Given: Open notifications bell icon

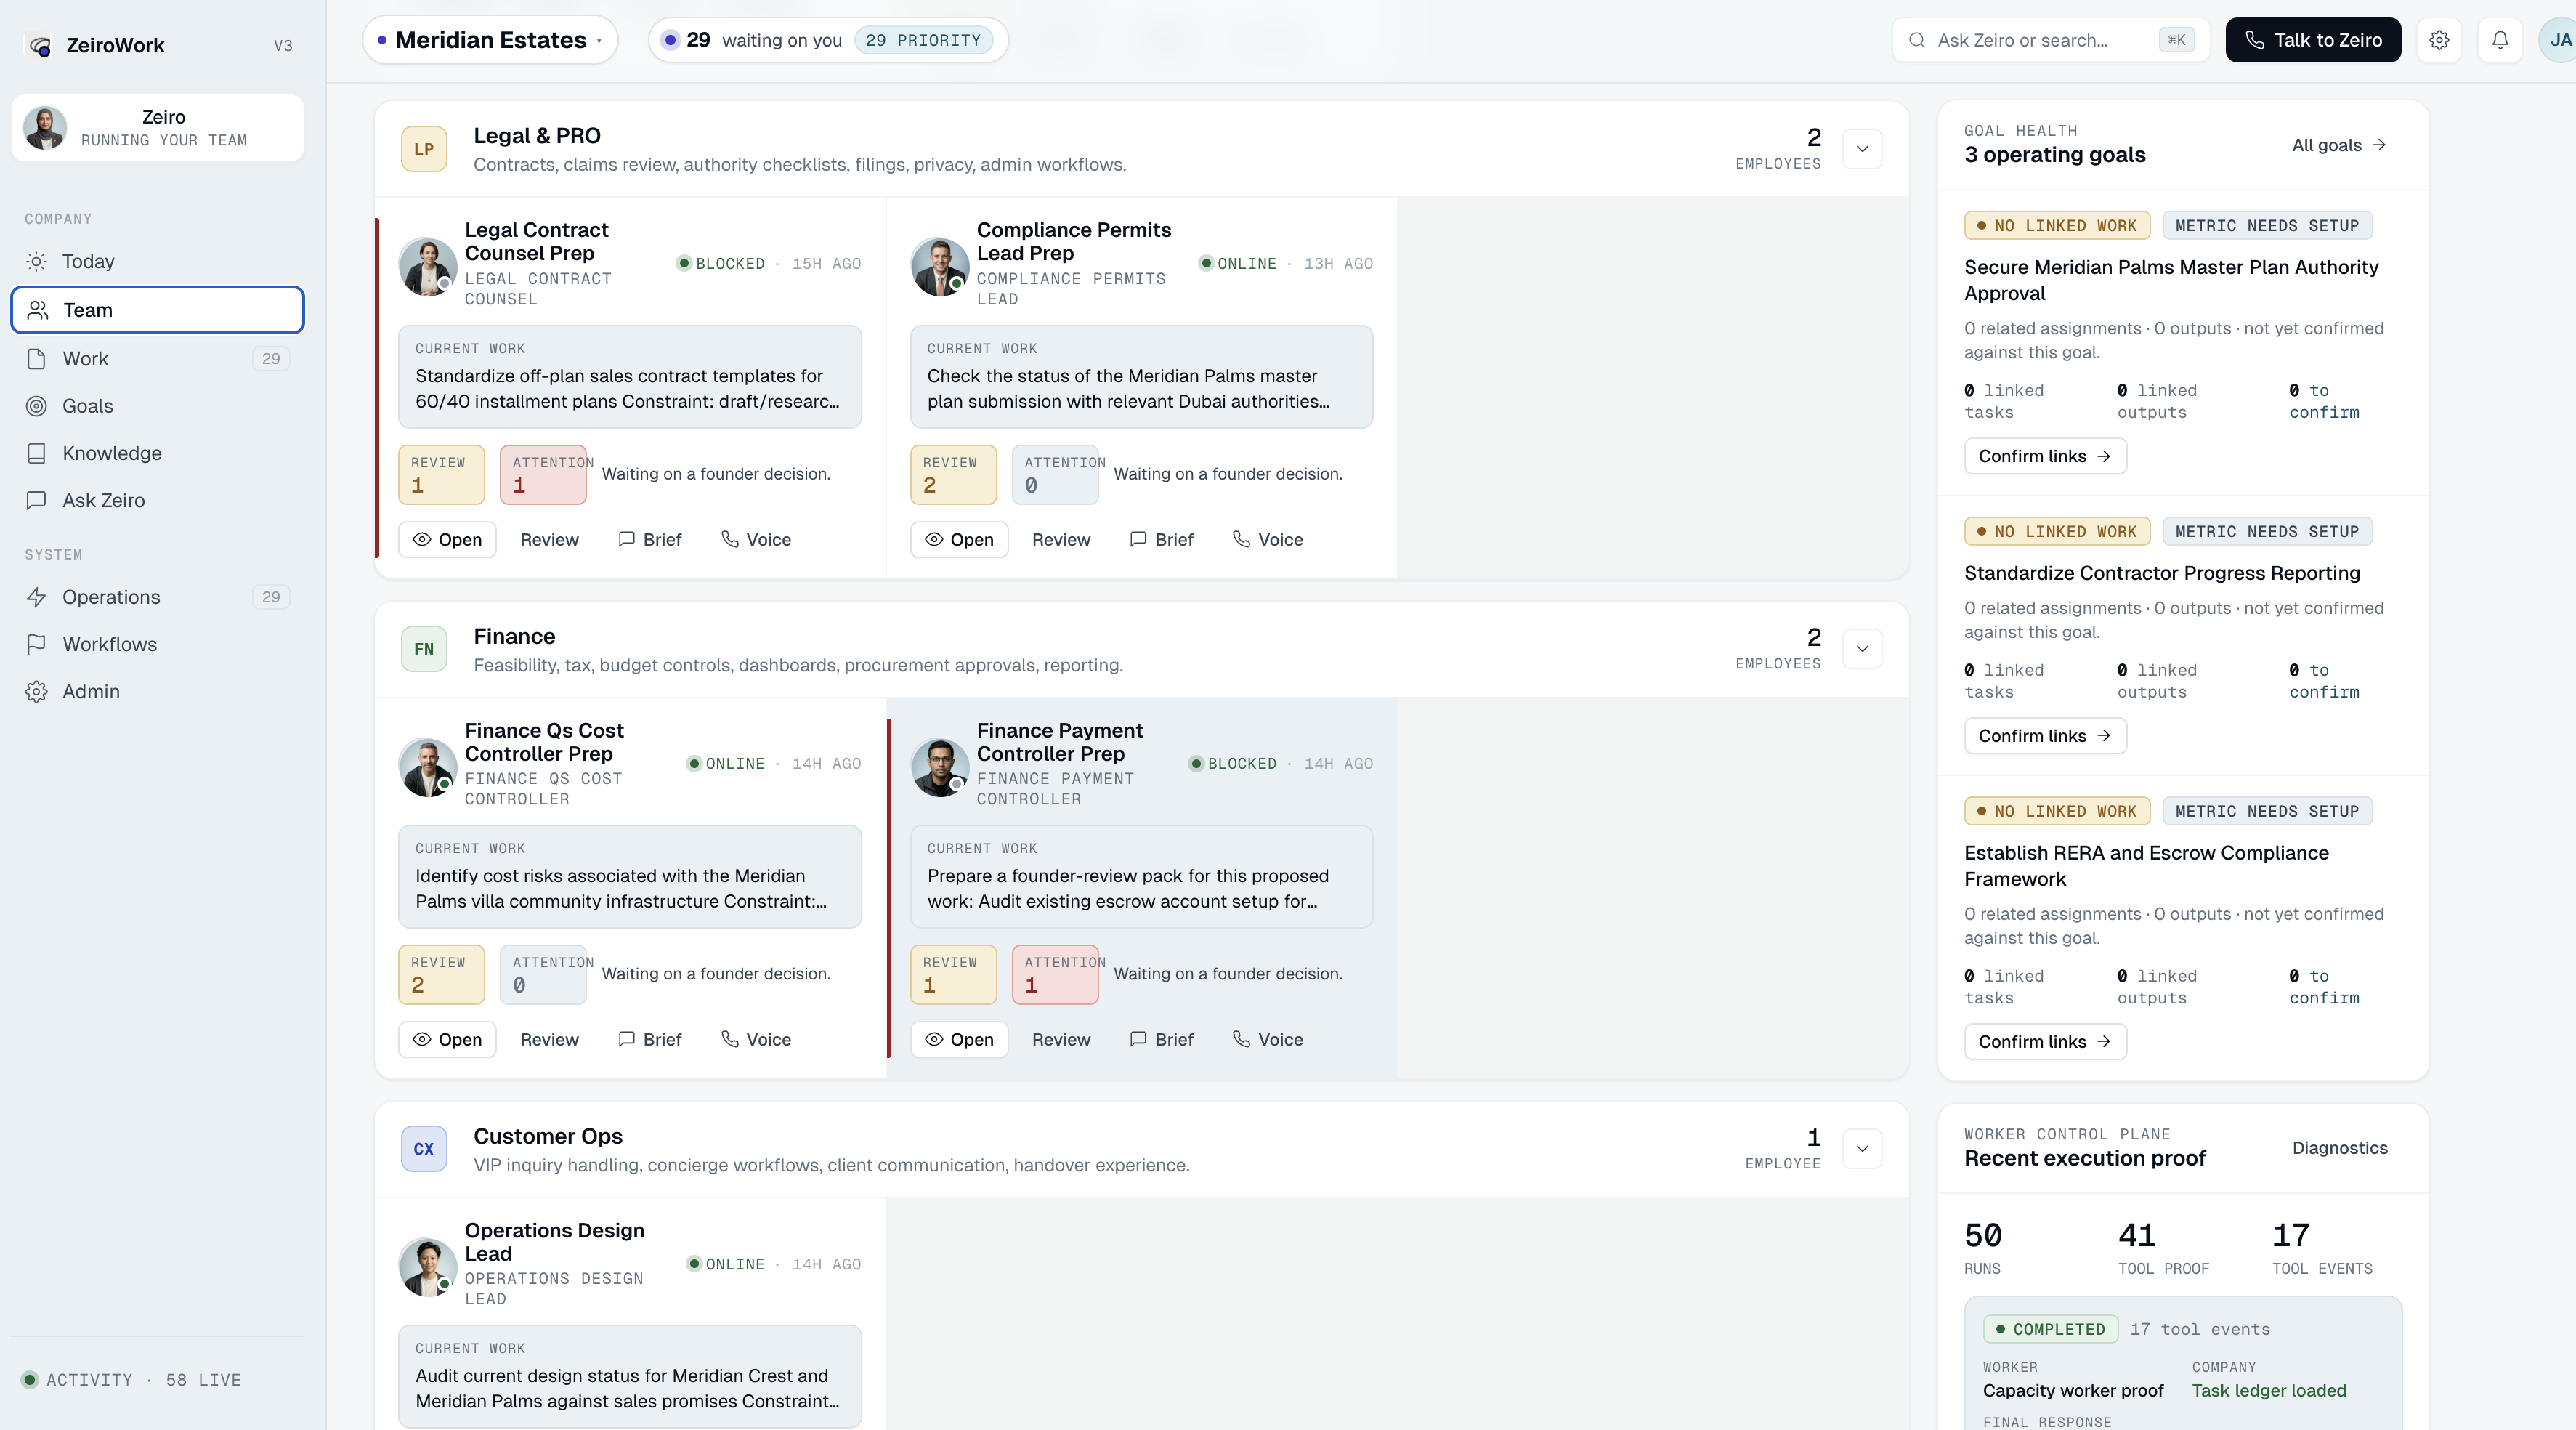Looking at the screenshot, I should [2499, 40].
